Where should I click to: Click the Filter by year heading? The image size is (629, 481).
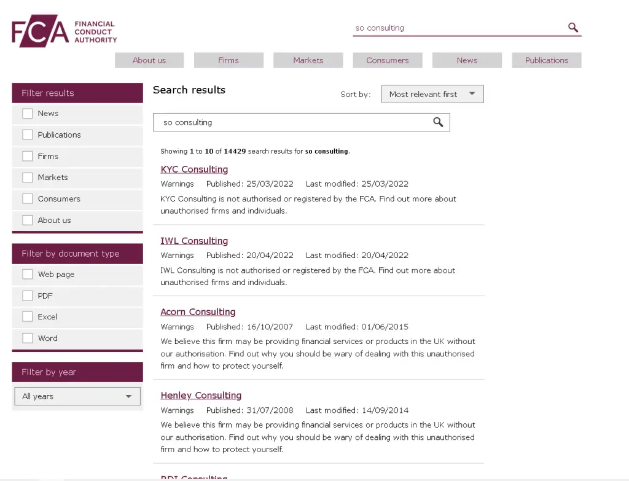[x=77, y=372]
